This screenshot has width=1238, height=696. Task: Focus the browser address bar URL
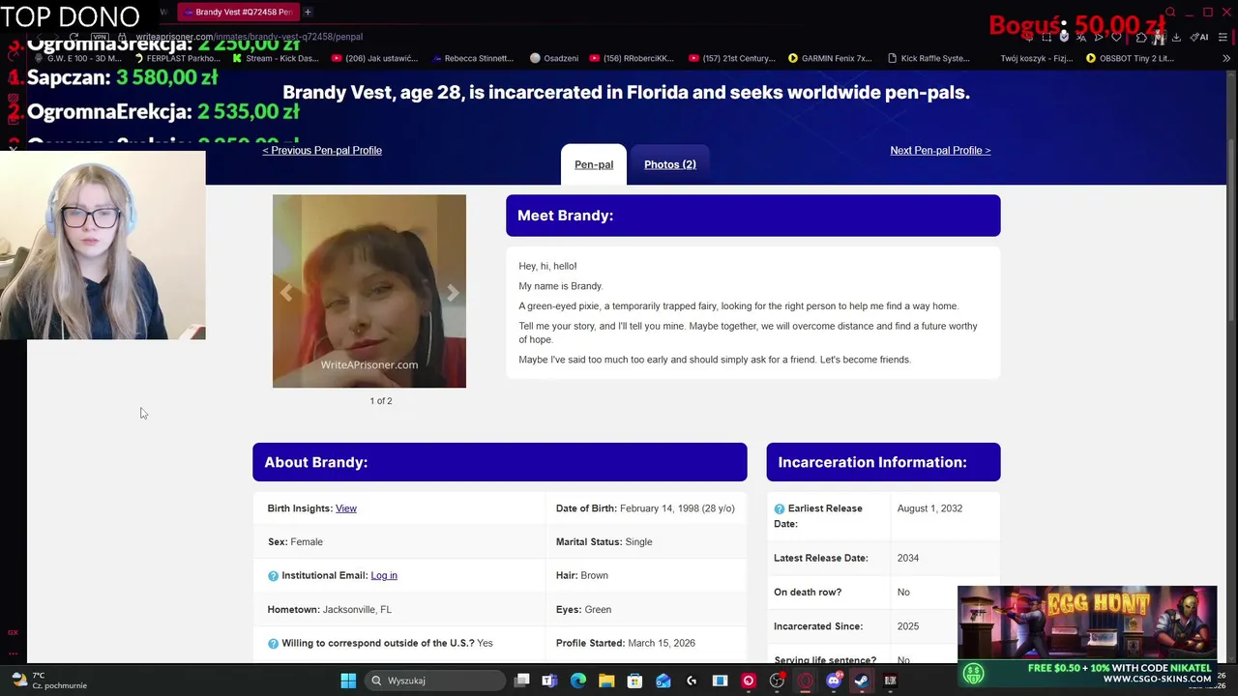pos(249,37)
